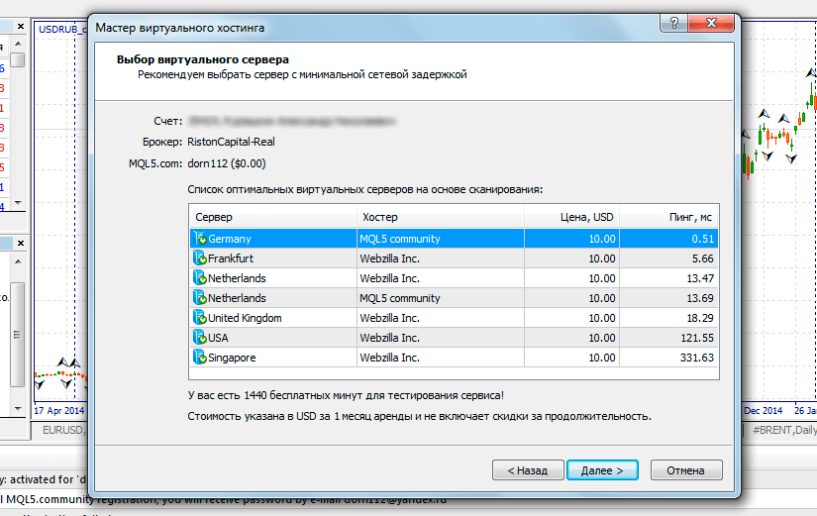The width and height of the screenshot is (817, 516).
Task: Select the Germany server name
Action: (230, 239)
